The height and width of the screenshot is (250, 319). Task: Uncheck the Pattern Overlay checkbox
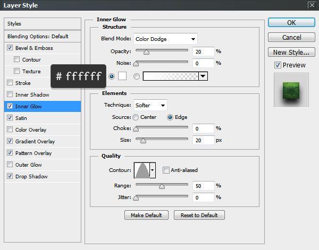[10, 153]
